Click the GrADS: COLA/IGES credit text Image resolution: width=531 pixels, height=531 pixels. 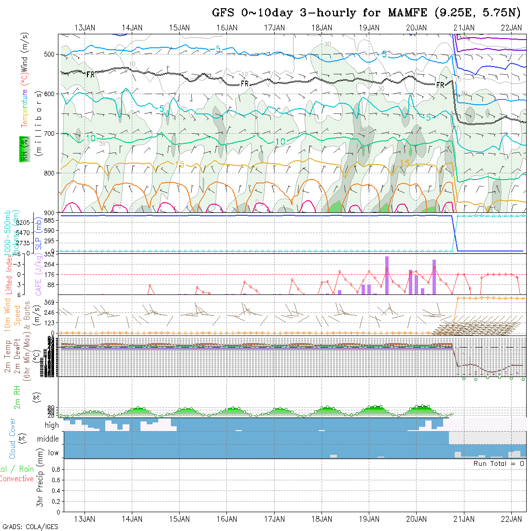point(30,527)
